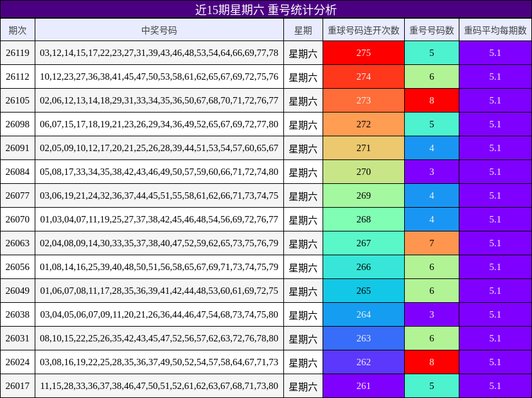Viewport: 532px width, 398px height.
Task: Click winning numbers starting 08,10,15,22,25
Action: click(159, 338)
